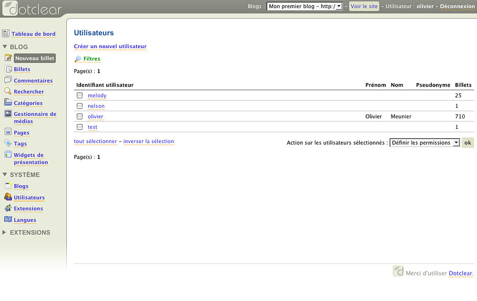
Task: Open Commentaires via its speech bubble icon
Action: coord(8,80)
